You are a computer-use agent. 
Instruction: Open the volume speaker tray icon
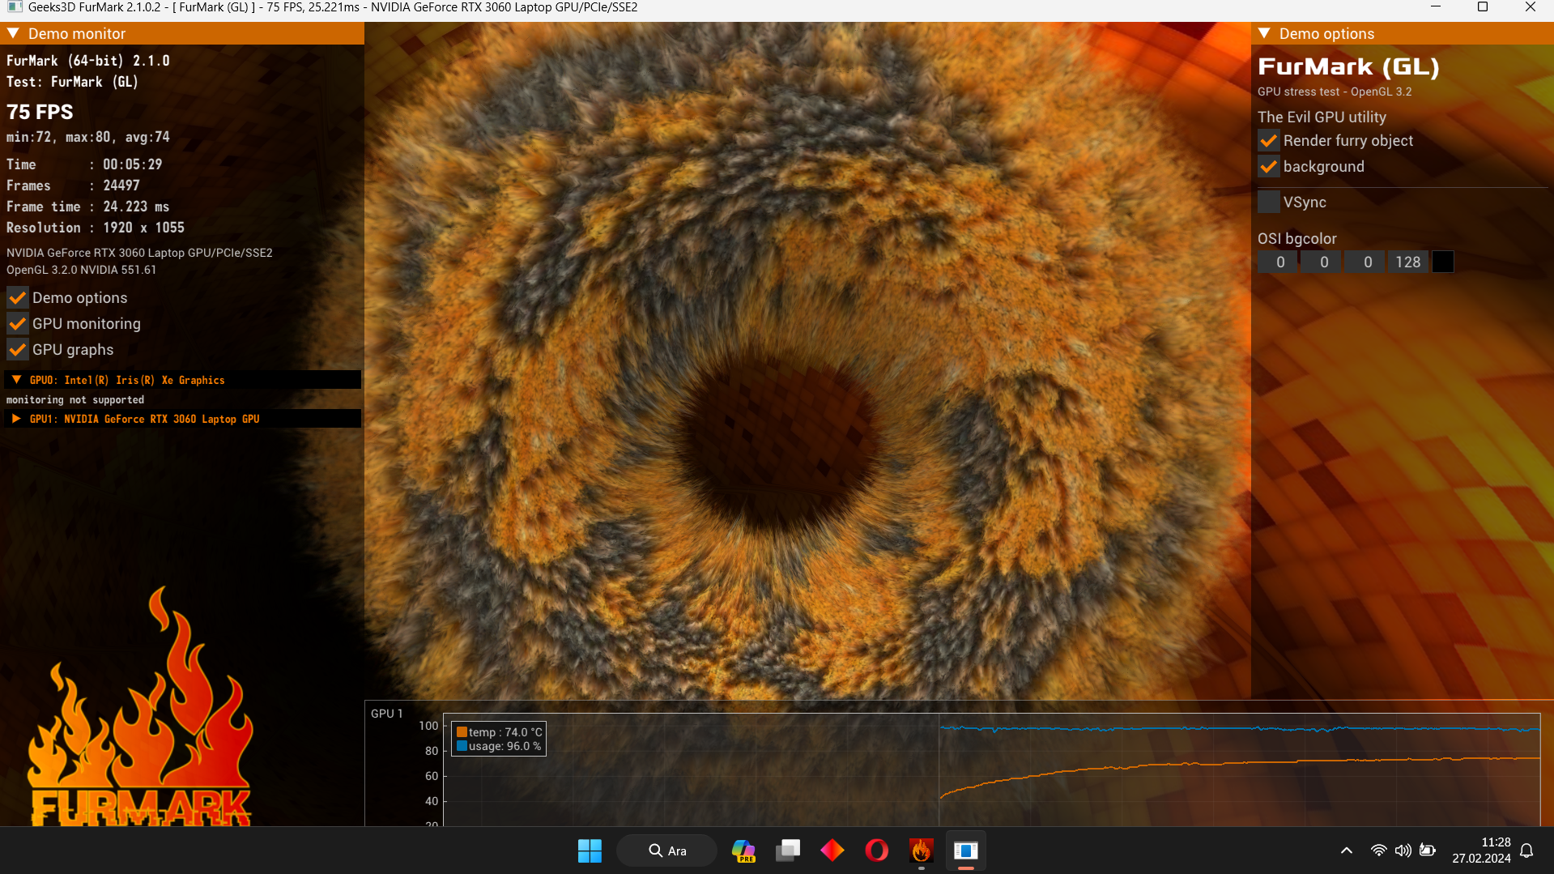1403,851
